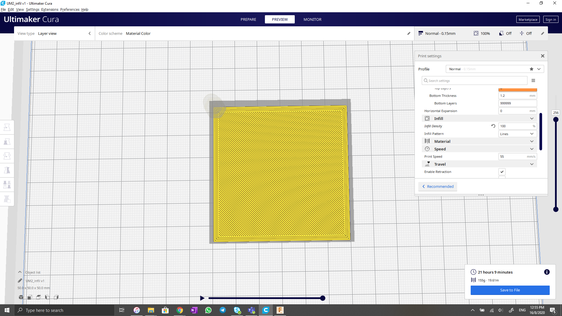562x316 pixels.
Task: Open Telegram from taskbar
Action: coord(223,310)
